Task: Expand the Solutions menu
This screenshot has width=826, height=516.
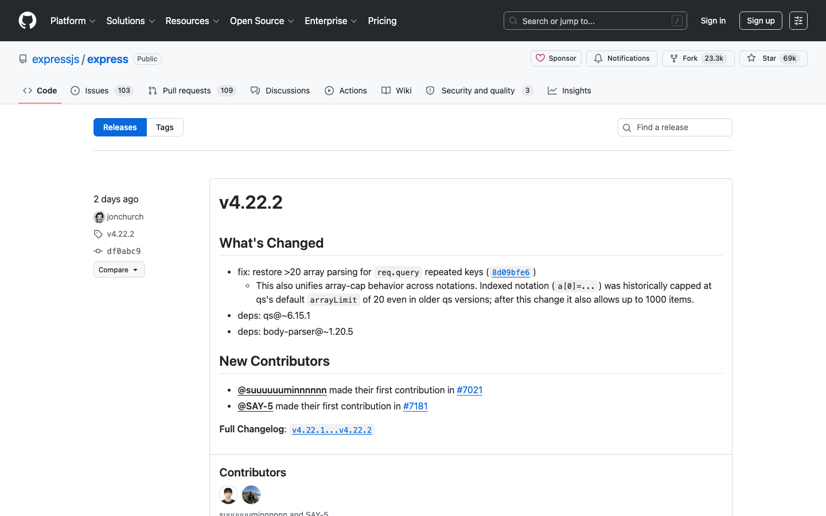Action: [131, 21]
